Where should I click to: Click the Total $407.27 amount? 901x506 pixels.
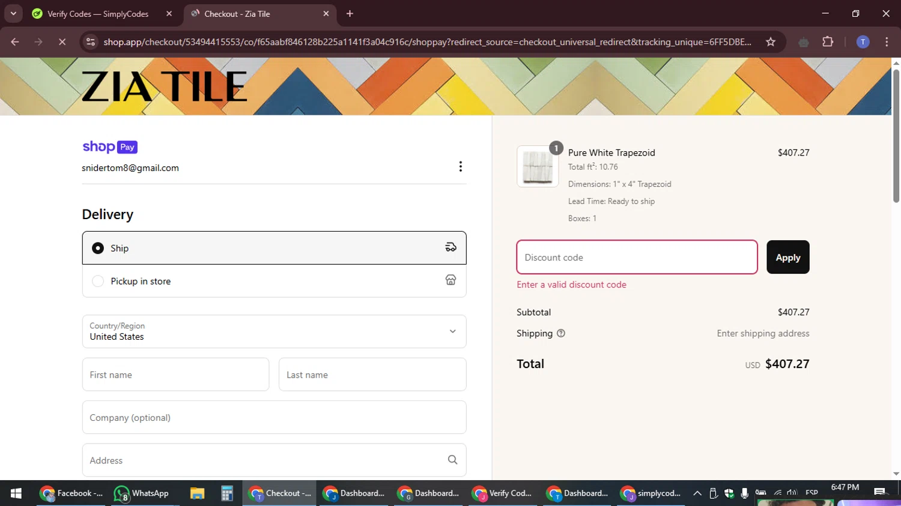click(x=787, y=364)
